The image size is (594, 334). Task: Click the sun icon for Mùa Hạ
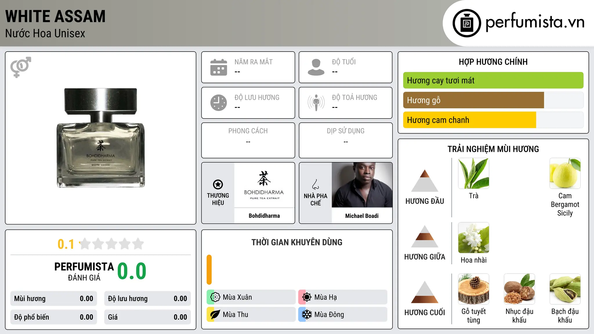point(307,297)
